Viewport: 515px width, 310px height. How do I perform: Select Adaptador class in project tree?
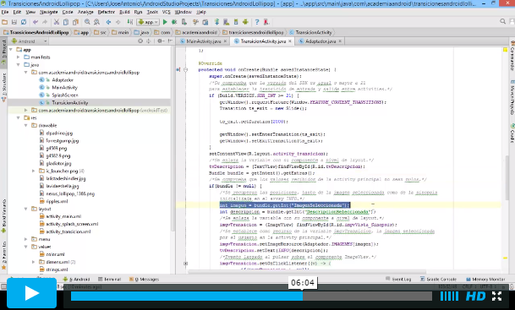[63, 80]
